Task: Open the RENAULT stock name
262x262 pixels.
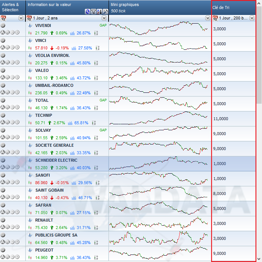Action: [44, 220]
